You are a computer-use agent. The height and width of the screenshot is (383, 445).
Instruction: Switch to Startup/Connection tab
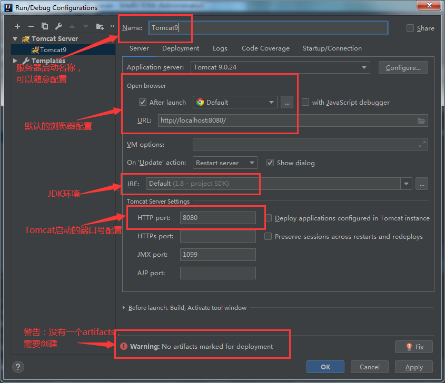(x=332, y=48)
